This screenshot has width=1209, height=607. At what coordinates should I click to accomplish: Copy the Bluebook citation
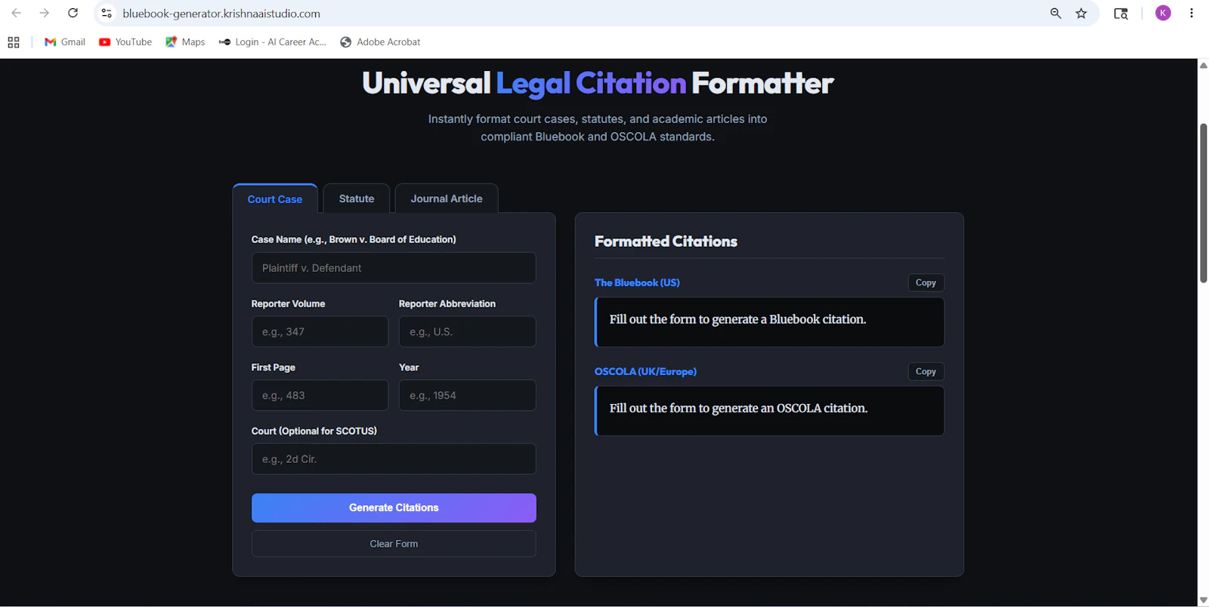[x=926, y=282]
